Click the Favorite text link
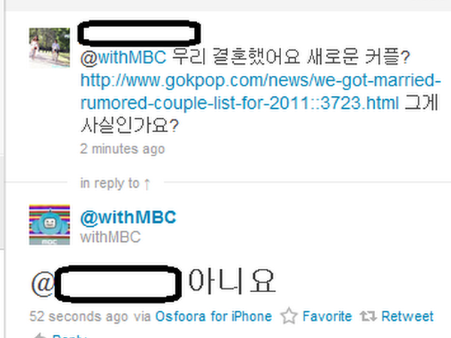The height and width of the screenshot is (338, 451). tap(327, 316)
